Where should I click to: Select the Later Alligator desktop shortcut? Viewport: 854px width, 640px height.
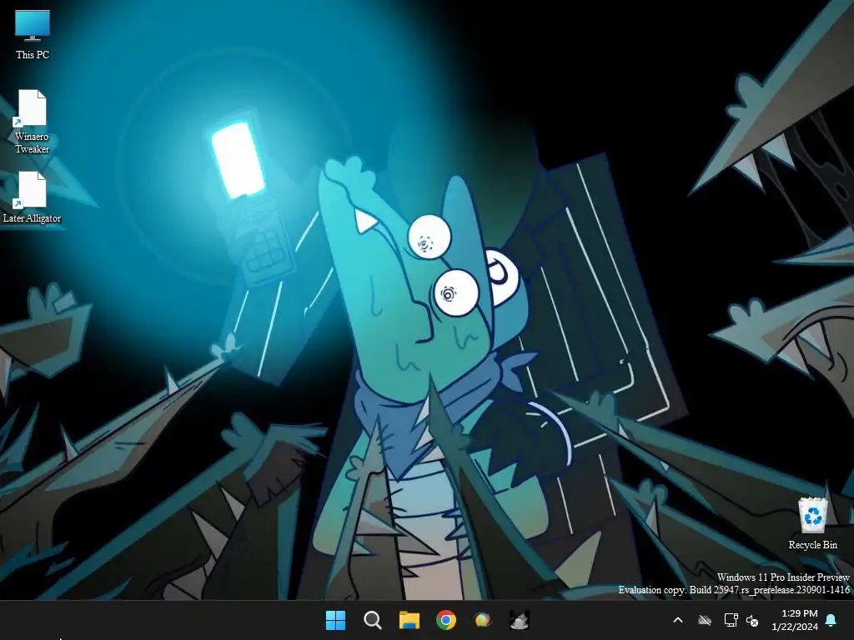(33, 197)
